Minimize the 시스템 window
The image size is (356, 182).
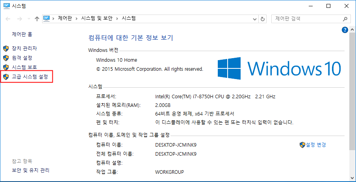(310, 6)
